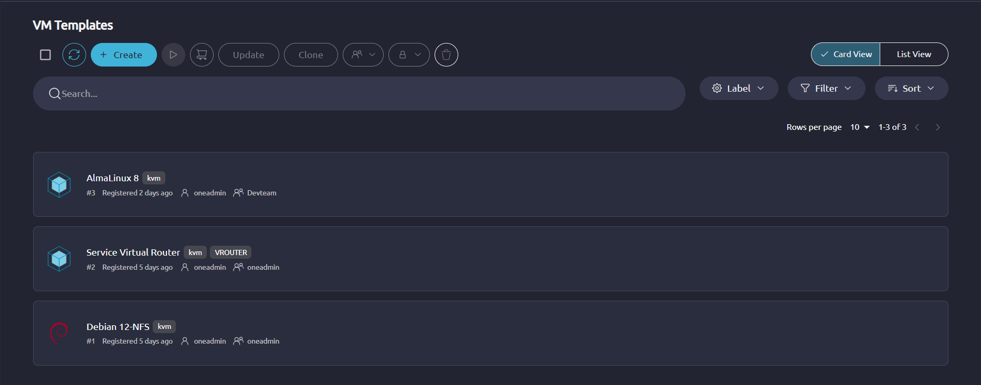Image resolution: width=981 pixels, height=385 pixels.
Task: Toggle the select all checkbox
Action: [x=46, y=54]
